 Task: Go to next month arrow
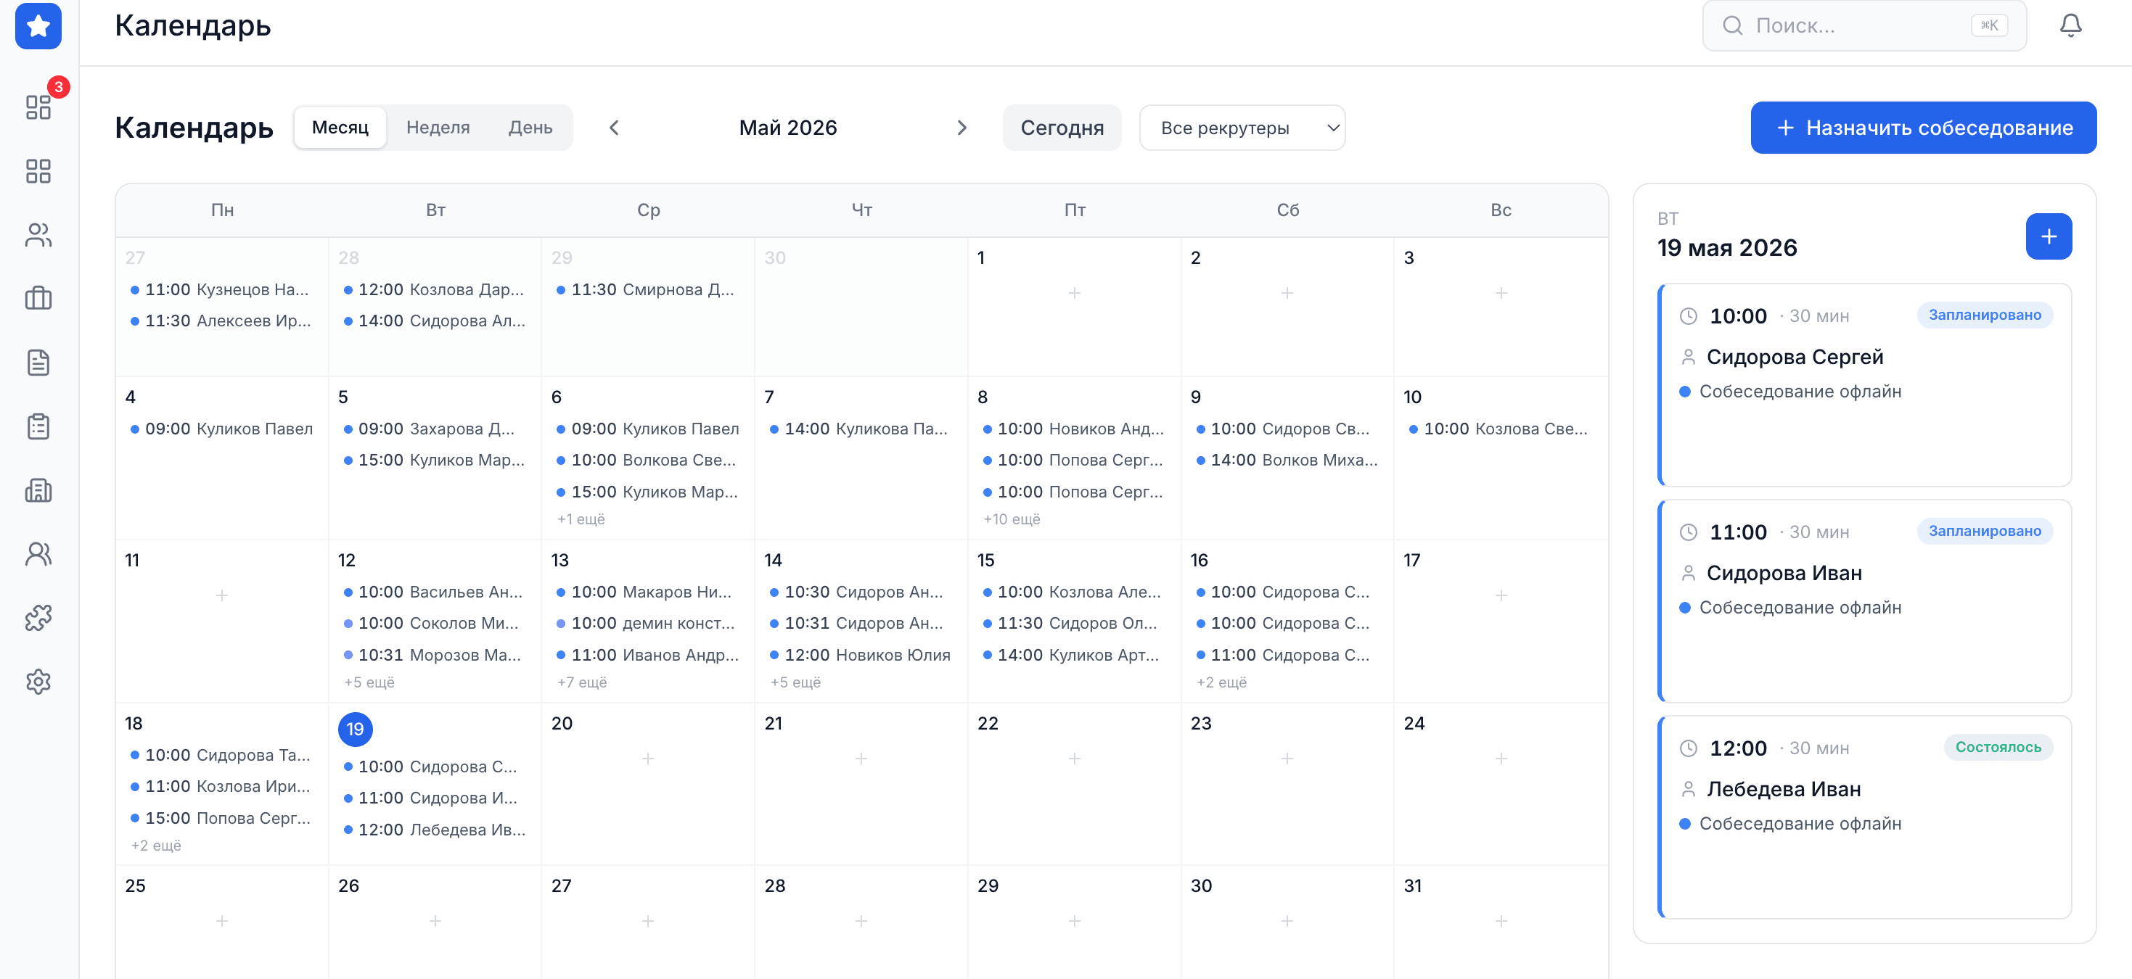[x=962, y=128]
